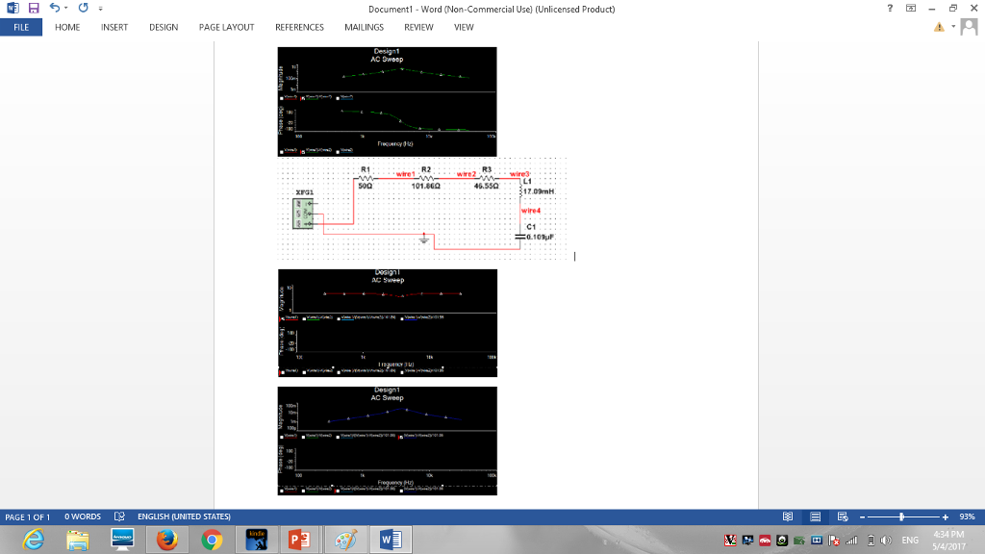
Task: Open Ribbon Display Options menu
Action: [x=909, y=9]
